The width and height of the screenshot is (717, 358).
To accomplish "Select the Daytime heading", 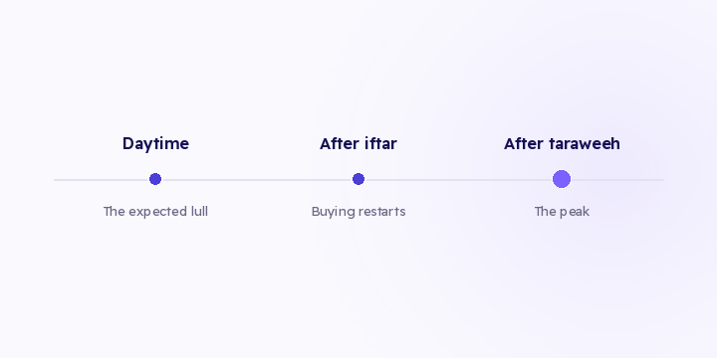I will point(155,144).
